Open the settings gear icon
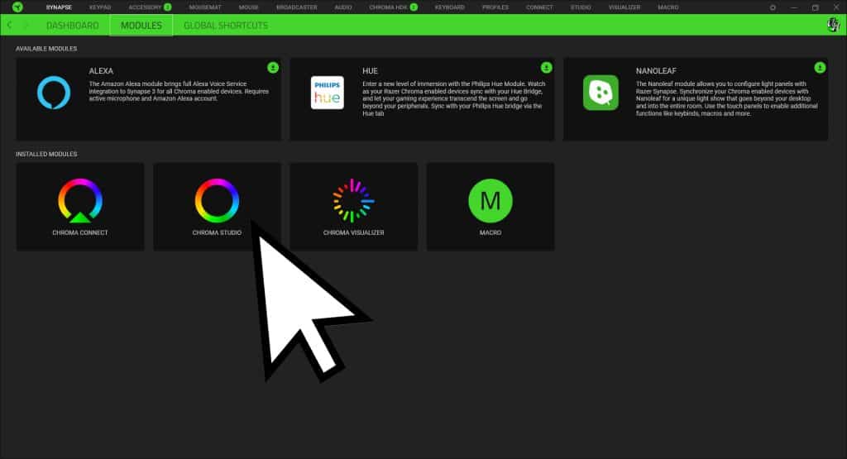The height and width of the screenshot is (459, 847). [x=773, y=7]
